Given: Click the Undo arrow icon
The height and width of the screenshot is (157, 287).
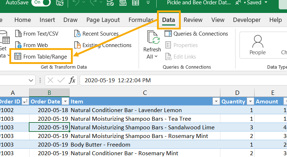Looking at the screenshot, I should point(77,3).
